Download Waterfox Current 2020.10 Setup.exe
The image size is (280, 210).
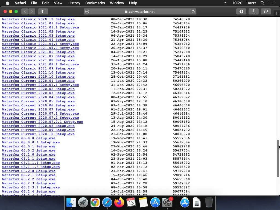click(x=38, y=134)
